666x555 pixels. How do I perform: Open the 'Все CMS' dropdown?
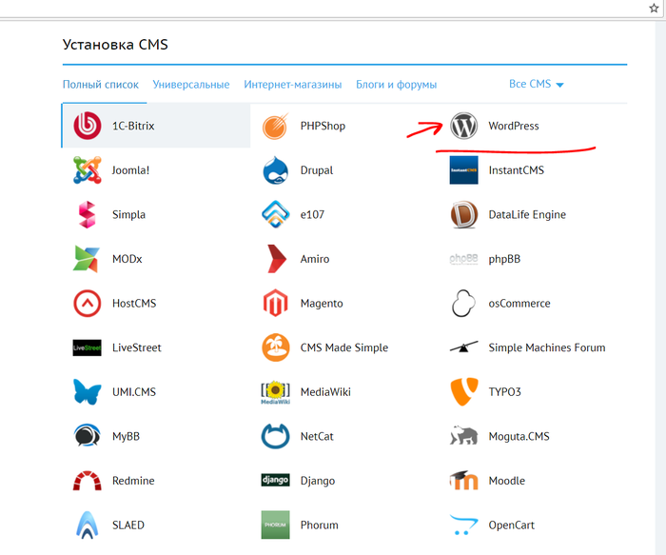point(536,84)
